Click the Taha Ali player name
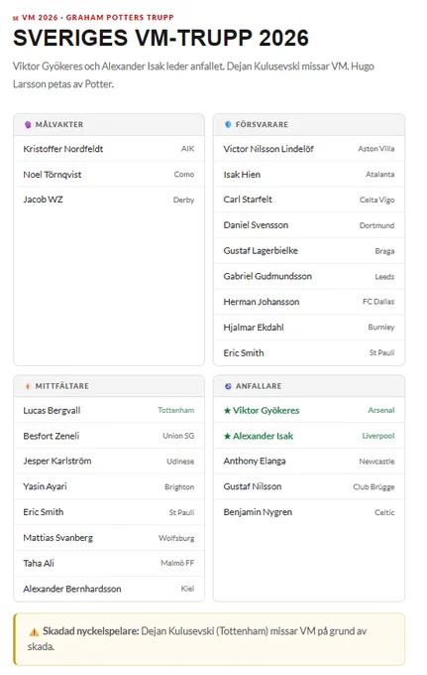Image resolution: width=427 pixels, height=675 pixels. (x=39, y=563)
